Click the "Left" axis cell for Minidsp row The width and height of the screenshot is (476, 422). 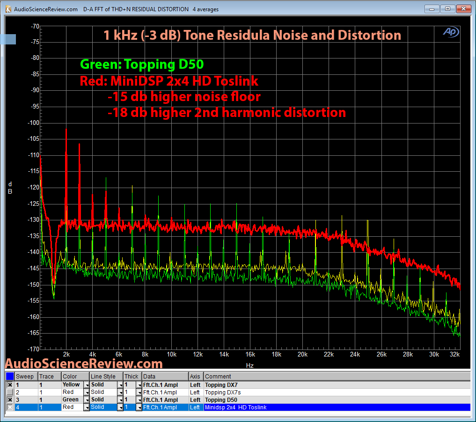coord(196,407)
